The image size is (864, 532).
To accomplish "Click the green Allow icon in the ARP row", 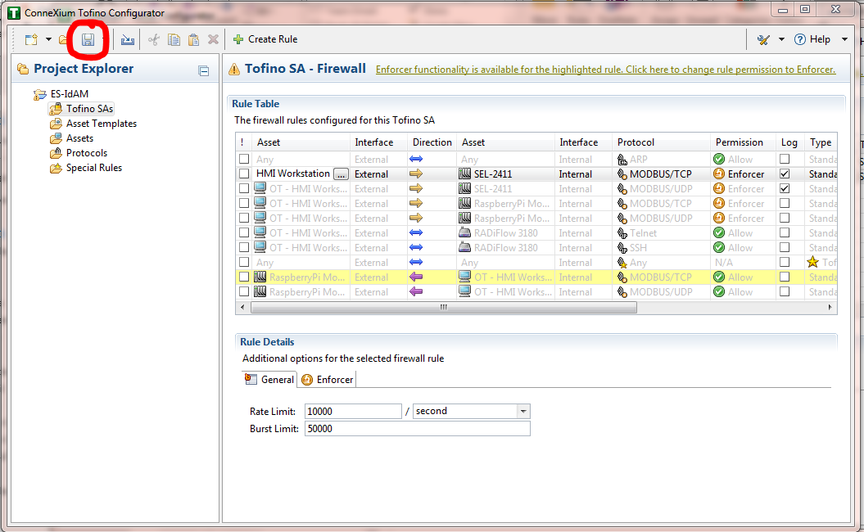I will (718, 159).
